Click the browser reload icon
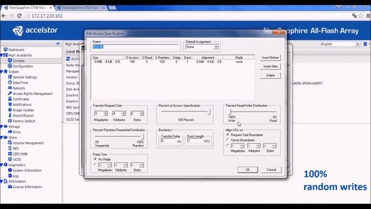Image resolution: width=371 pixels, height=209 pixels. click(19, 16)
